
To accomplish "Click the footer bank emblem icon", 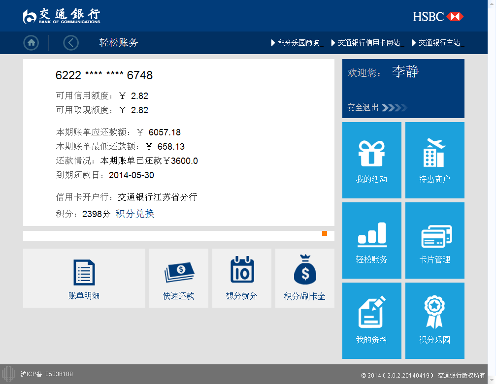I will pyautogui.click(x=8, y=374).
